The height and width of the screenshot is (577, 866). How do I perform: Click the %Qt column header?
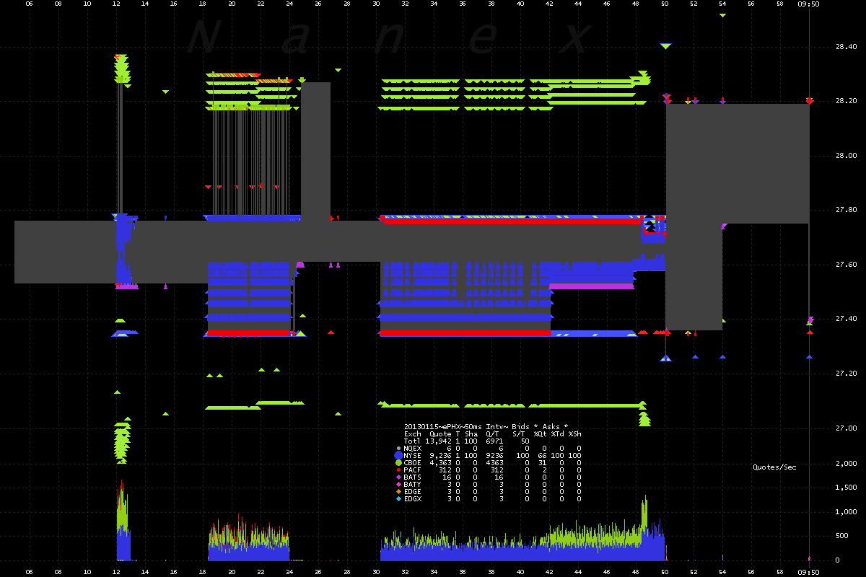[541, 434]
